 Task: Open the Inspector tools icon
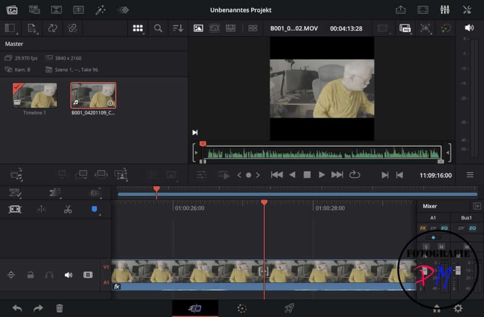[467, 10]
